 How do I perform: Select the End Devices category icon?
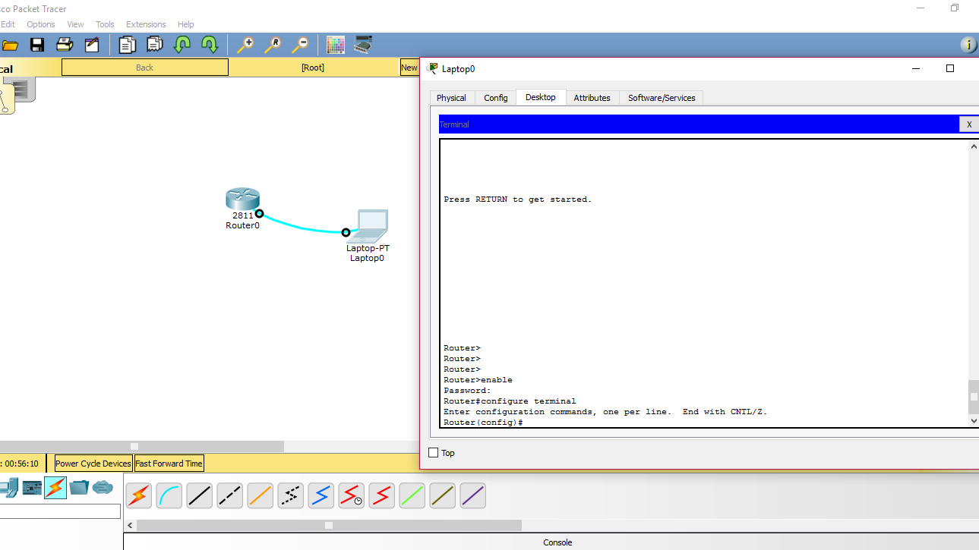8,488
